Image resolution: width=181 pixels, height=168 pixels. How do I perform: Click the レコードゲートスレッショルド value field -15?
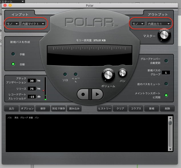coord(32,97)
